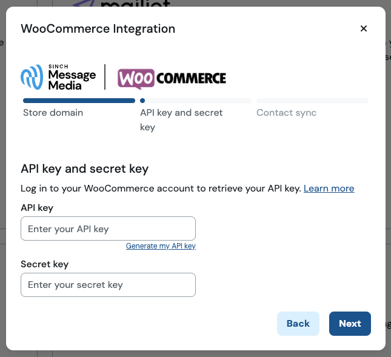Select the API key and secret key step
Screen dimensions: 391x357
tap(181, 120)
